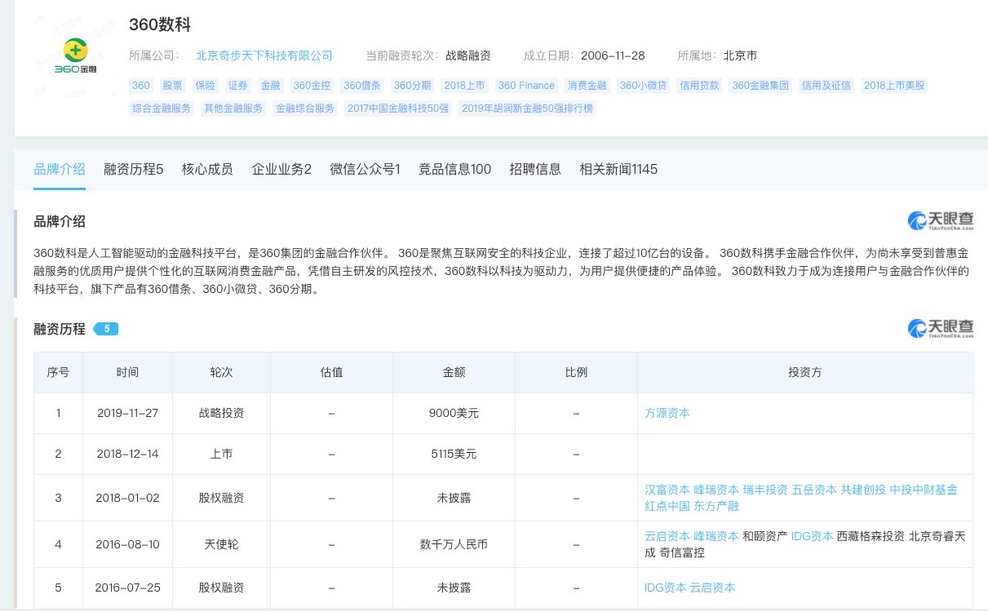Click the 和颐资产 investor text
The image size is (988, 612).
pyautogui.click(x=765, y=536)
